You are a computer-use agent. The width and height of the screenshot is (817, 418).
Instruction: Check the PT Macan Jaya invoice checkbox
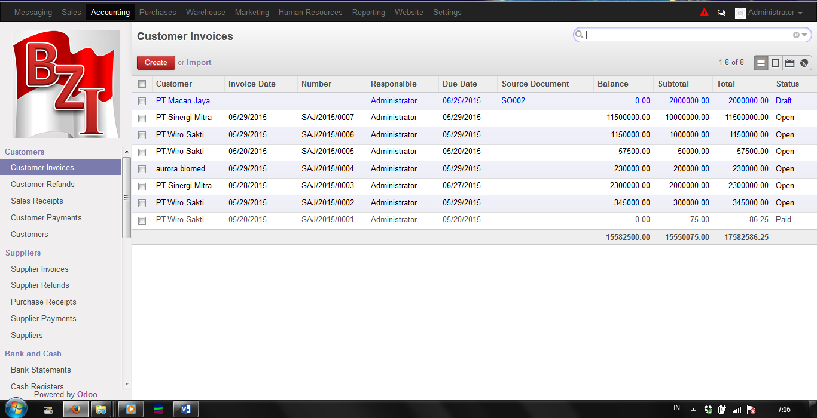pos(142,100)
